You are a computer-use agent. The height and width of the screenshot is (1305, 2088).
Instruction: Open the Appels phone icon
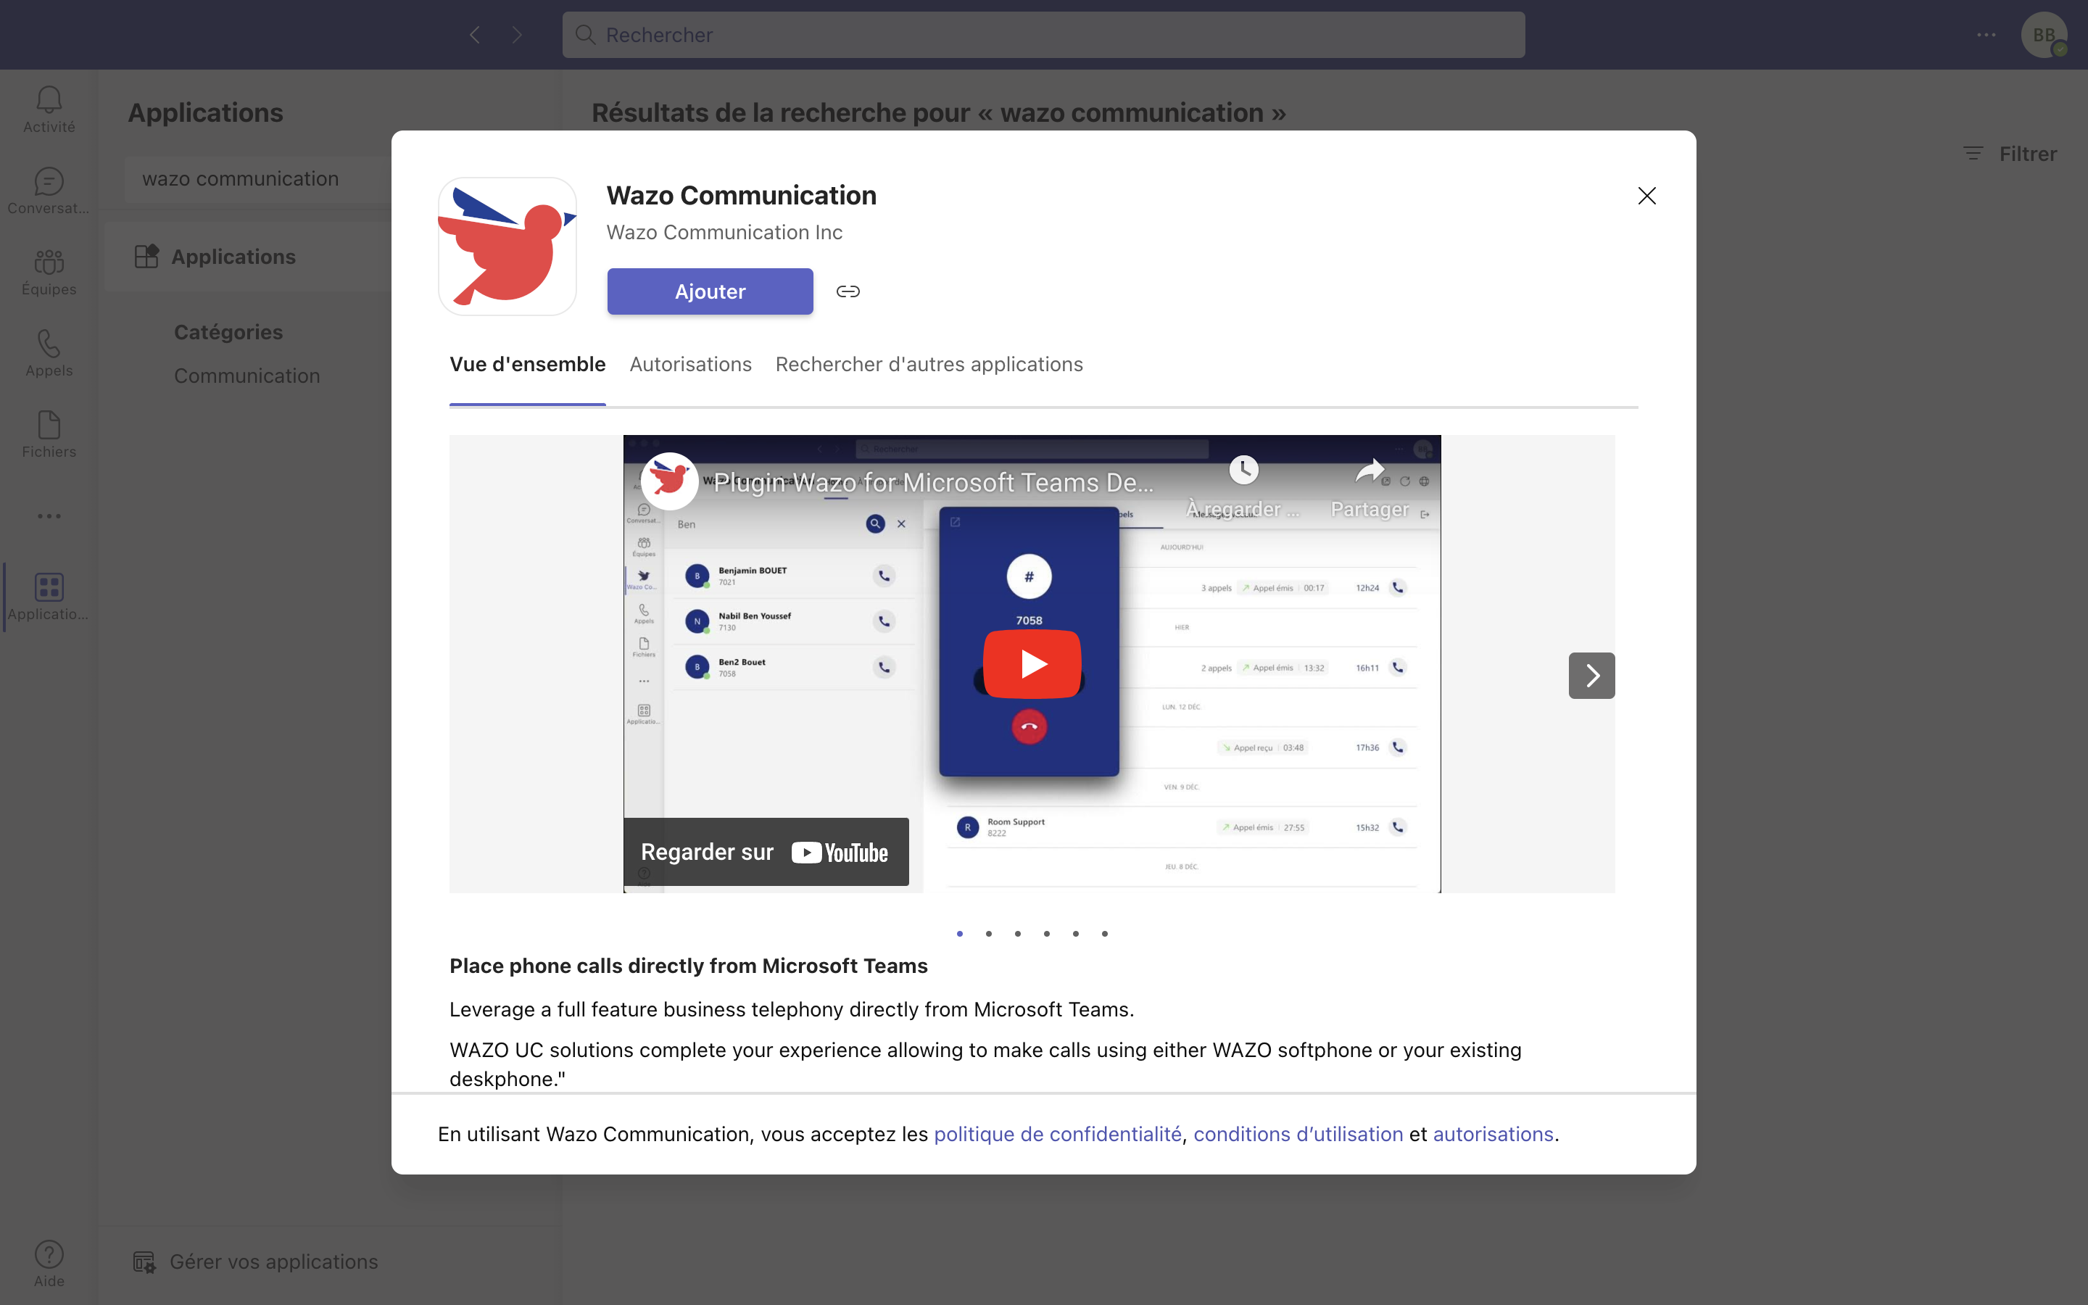coord(49,353)
